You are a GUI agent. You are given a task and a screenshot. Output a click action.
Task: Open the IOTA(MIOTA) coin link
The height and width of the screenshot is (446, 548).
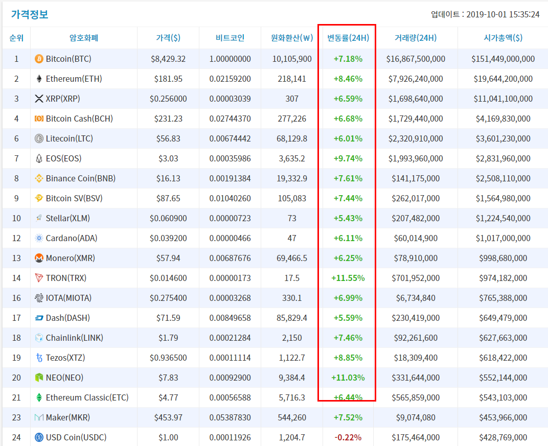pyautogui.click(x=68, y=297)
